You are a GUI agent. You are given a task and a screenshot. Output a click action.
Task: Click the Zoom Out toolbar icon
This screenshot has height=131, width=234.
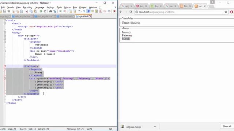tap(65, 11)
